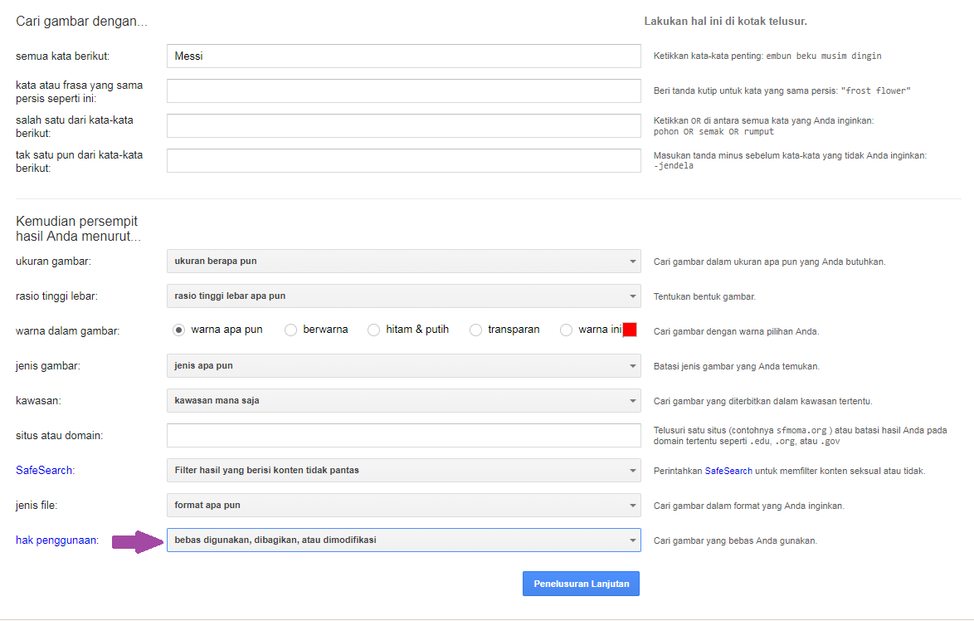974x621 pixels.
Task: Pick the 'transparan' radio option
Action: click(x=475, y=330)
